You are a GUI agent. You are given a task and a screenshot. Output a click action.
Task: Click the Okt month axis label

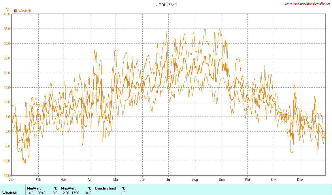coord(247,179)
